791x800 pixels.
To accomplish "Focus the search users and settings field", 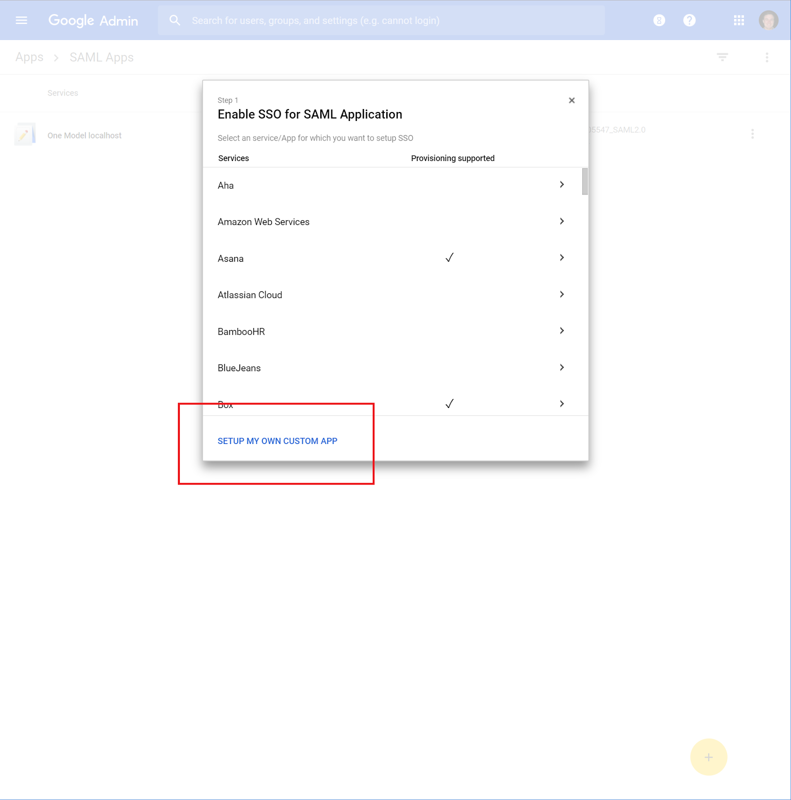I will (x=381, y=20).
